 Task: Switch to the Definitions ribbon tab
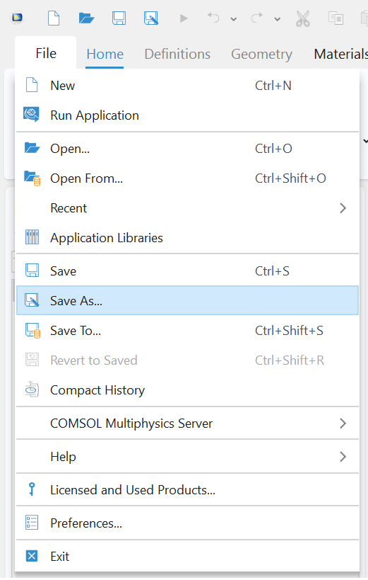click(177, 54)
